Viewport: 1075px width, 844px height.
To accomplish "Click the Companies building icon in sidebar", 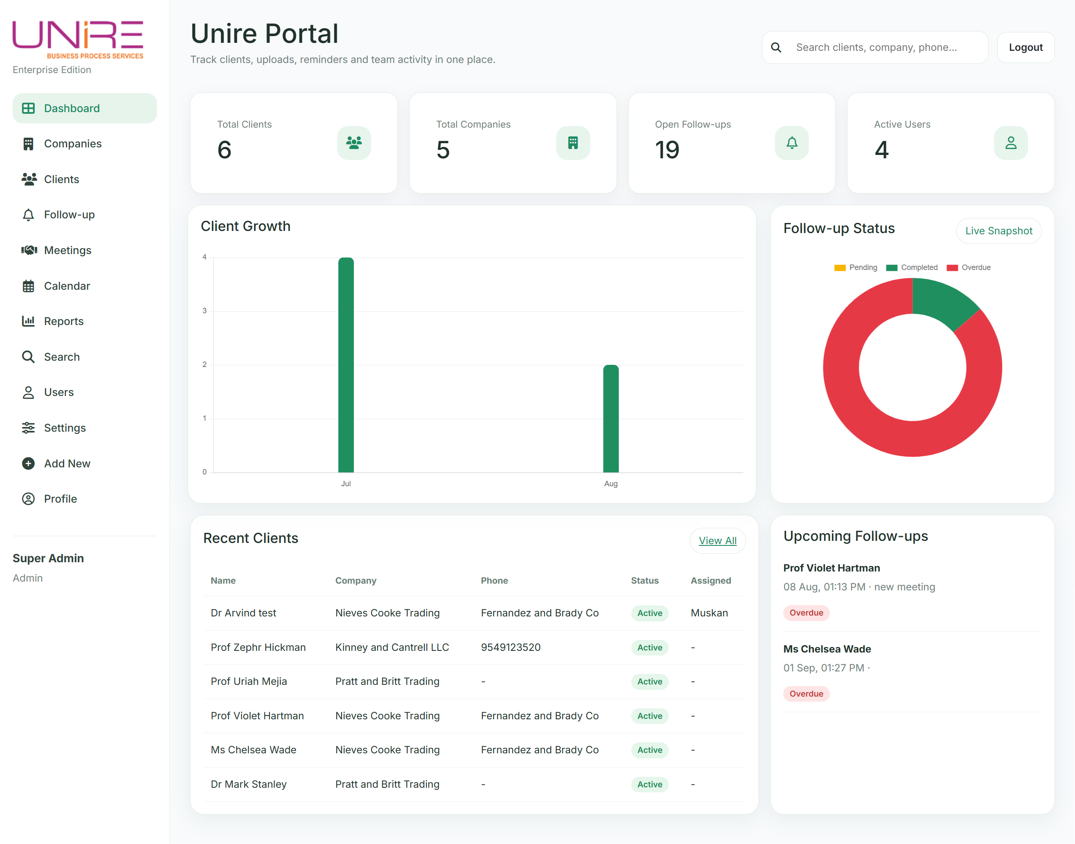I will 29,144.
